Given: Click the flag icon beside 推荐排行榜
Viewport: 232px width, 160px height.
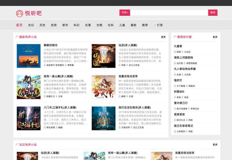Looking at the screenshot, I should pos(175,37).
